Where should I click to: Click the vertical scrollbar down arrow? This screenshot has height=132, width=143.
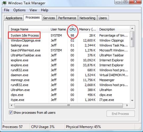coord(132,100)
